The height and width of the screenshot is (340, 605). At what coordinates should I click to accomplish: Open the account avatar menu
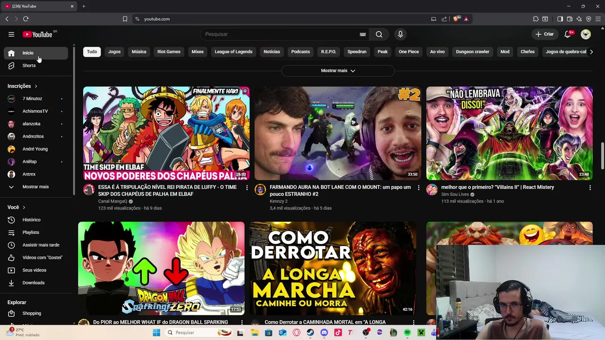click(x=586, y=34)
